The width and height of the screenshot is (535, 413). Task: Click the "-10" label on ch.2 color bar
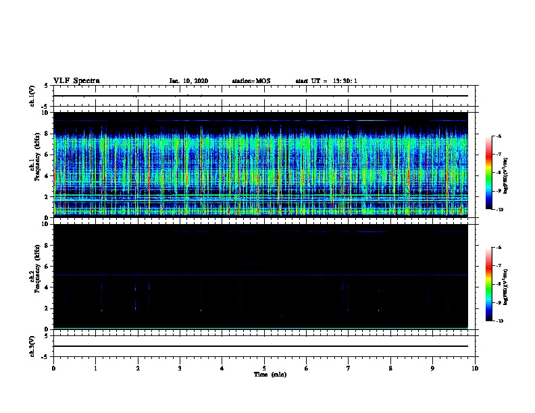(499, 321)
